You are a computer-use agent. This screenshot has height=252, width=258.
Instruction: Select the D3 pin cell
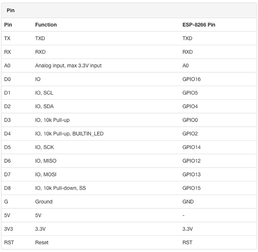pos(8,120)
